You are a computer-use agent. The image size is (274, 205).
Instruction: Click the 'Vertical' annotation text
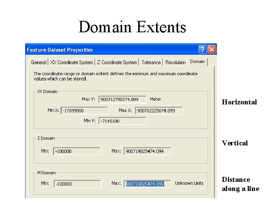coord(235,143)
